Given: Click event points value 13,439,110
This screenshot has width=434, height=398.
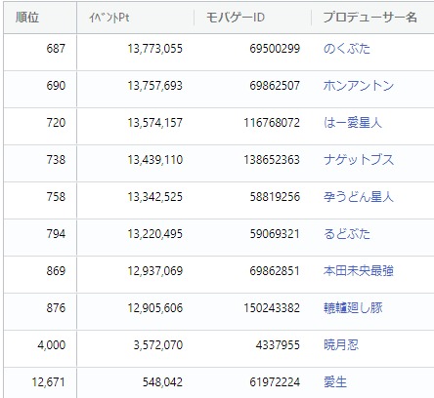Looking at the screenshot, I should pos(155,160).
